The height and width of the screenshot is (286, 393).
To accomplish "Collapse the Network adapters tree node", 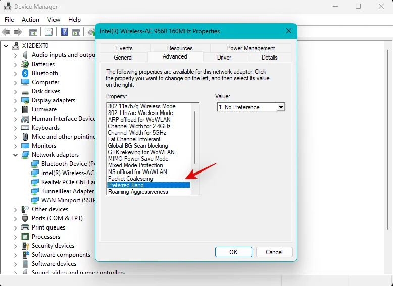I will tap(16, 155).
